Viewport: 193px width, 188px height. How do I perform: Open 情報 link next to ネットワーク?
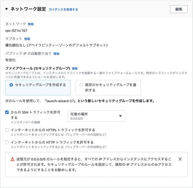pos(31,24)
